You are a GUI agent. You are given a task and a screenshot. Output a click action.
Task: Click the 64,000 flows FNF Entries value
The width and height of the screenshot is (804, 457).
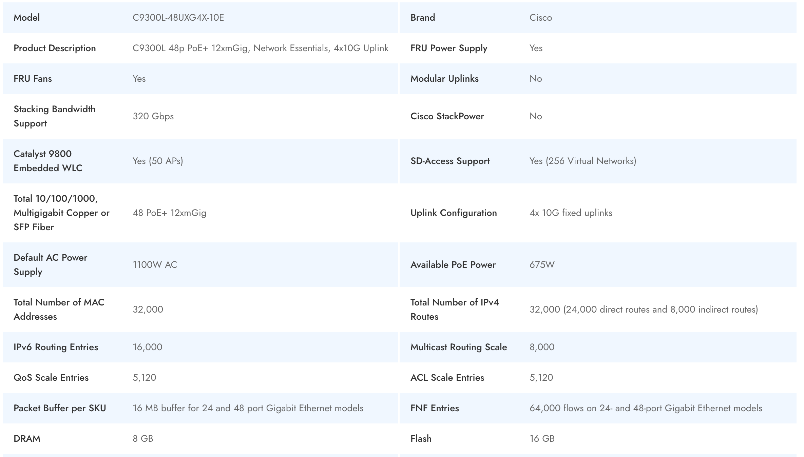click(x=646, y=408)
